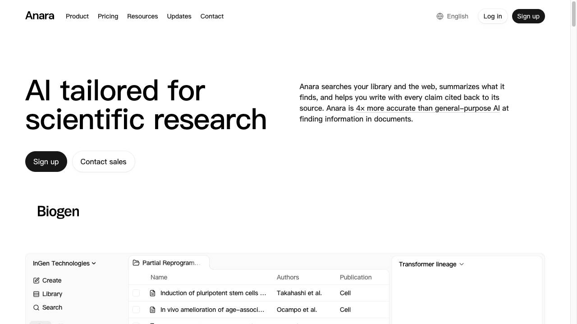Click the Publication column header

click(356, 277)
